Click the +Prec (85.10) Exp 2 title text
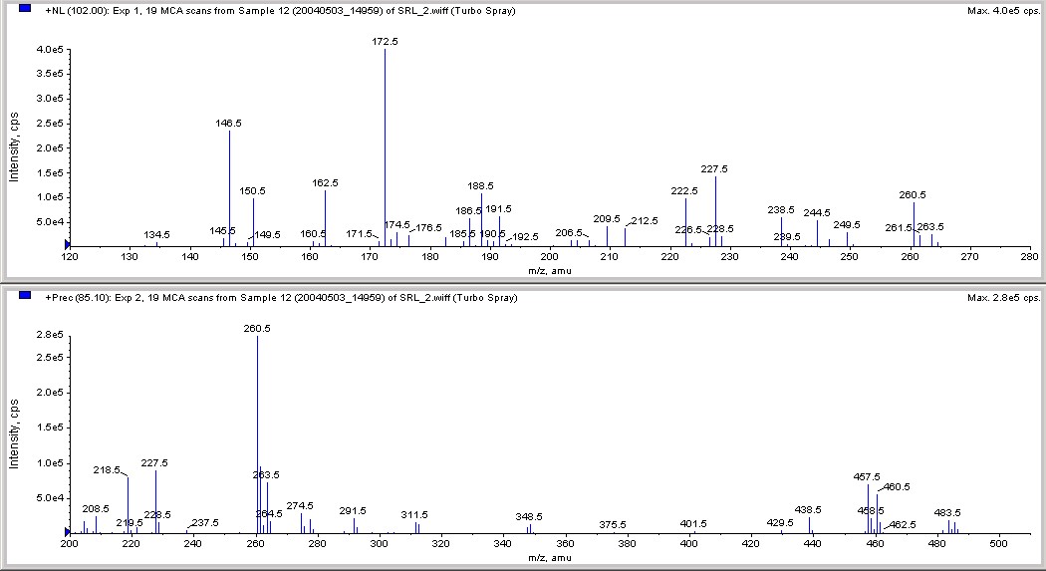The width and height of the screenshot is (1046, 571). tap(281, 298)
